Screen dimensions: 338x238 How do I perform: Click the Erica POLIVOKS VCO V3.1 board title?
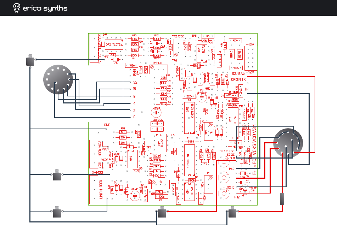pyautogui.click(x=255, y=149)
